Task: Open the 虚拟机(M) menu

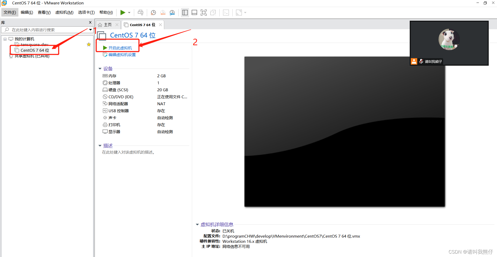Action: coord(64,12)
